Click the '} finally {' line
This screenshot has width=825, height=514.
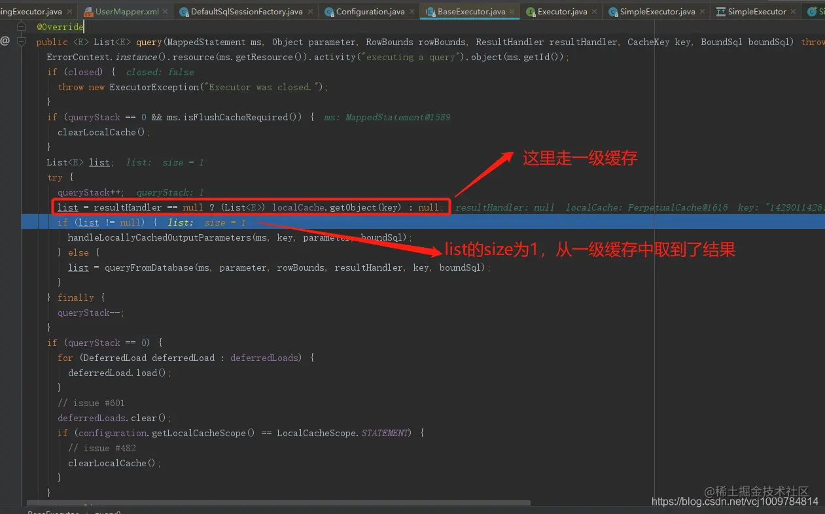tap(75, 298)
